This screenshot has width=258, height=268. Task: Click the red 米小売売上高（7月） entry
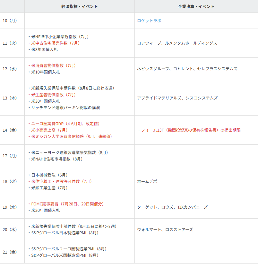[x=48, y=130]
